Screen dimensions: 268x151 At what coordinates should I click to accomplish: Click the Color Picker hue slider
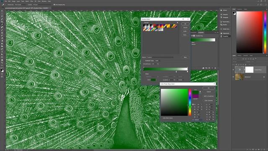[190, 102]
